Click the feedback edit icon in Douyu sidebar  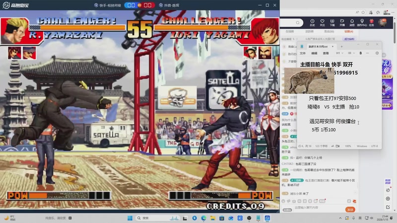coord(388,207)
